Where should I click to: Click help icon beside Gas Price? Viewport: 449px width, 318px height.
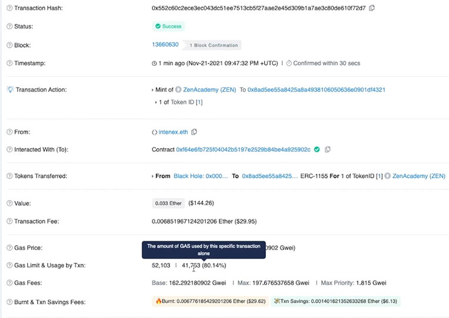pyautogui.click(x=9, y=247)
